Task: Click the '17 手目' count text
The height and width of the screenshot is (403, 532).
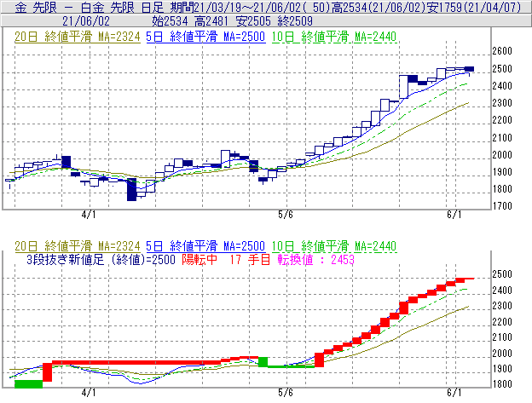Action: tap(250, 260)
